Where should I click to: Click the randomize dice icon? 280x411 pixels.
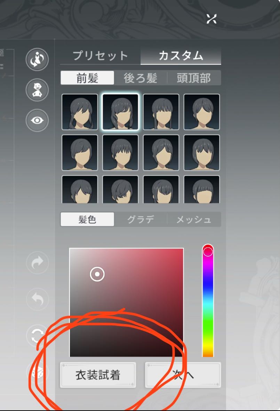(37, 372)
